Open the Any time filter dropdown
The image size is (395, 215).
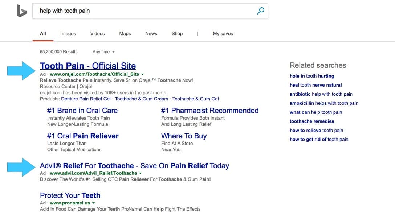(103, 52)
